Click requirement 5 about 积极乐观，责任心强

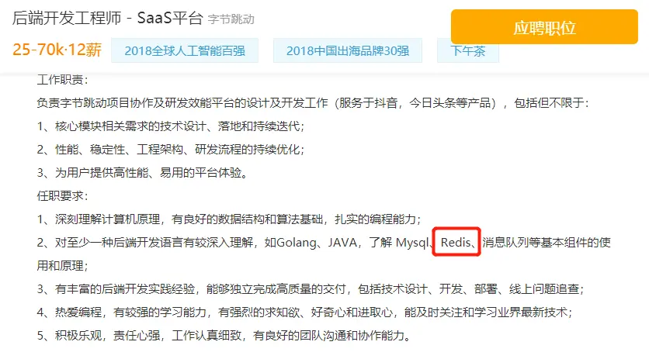224,335
